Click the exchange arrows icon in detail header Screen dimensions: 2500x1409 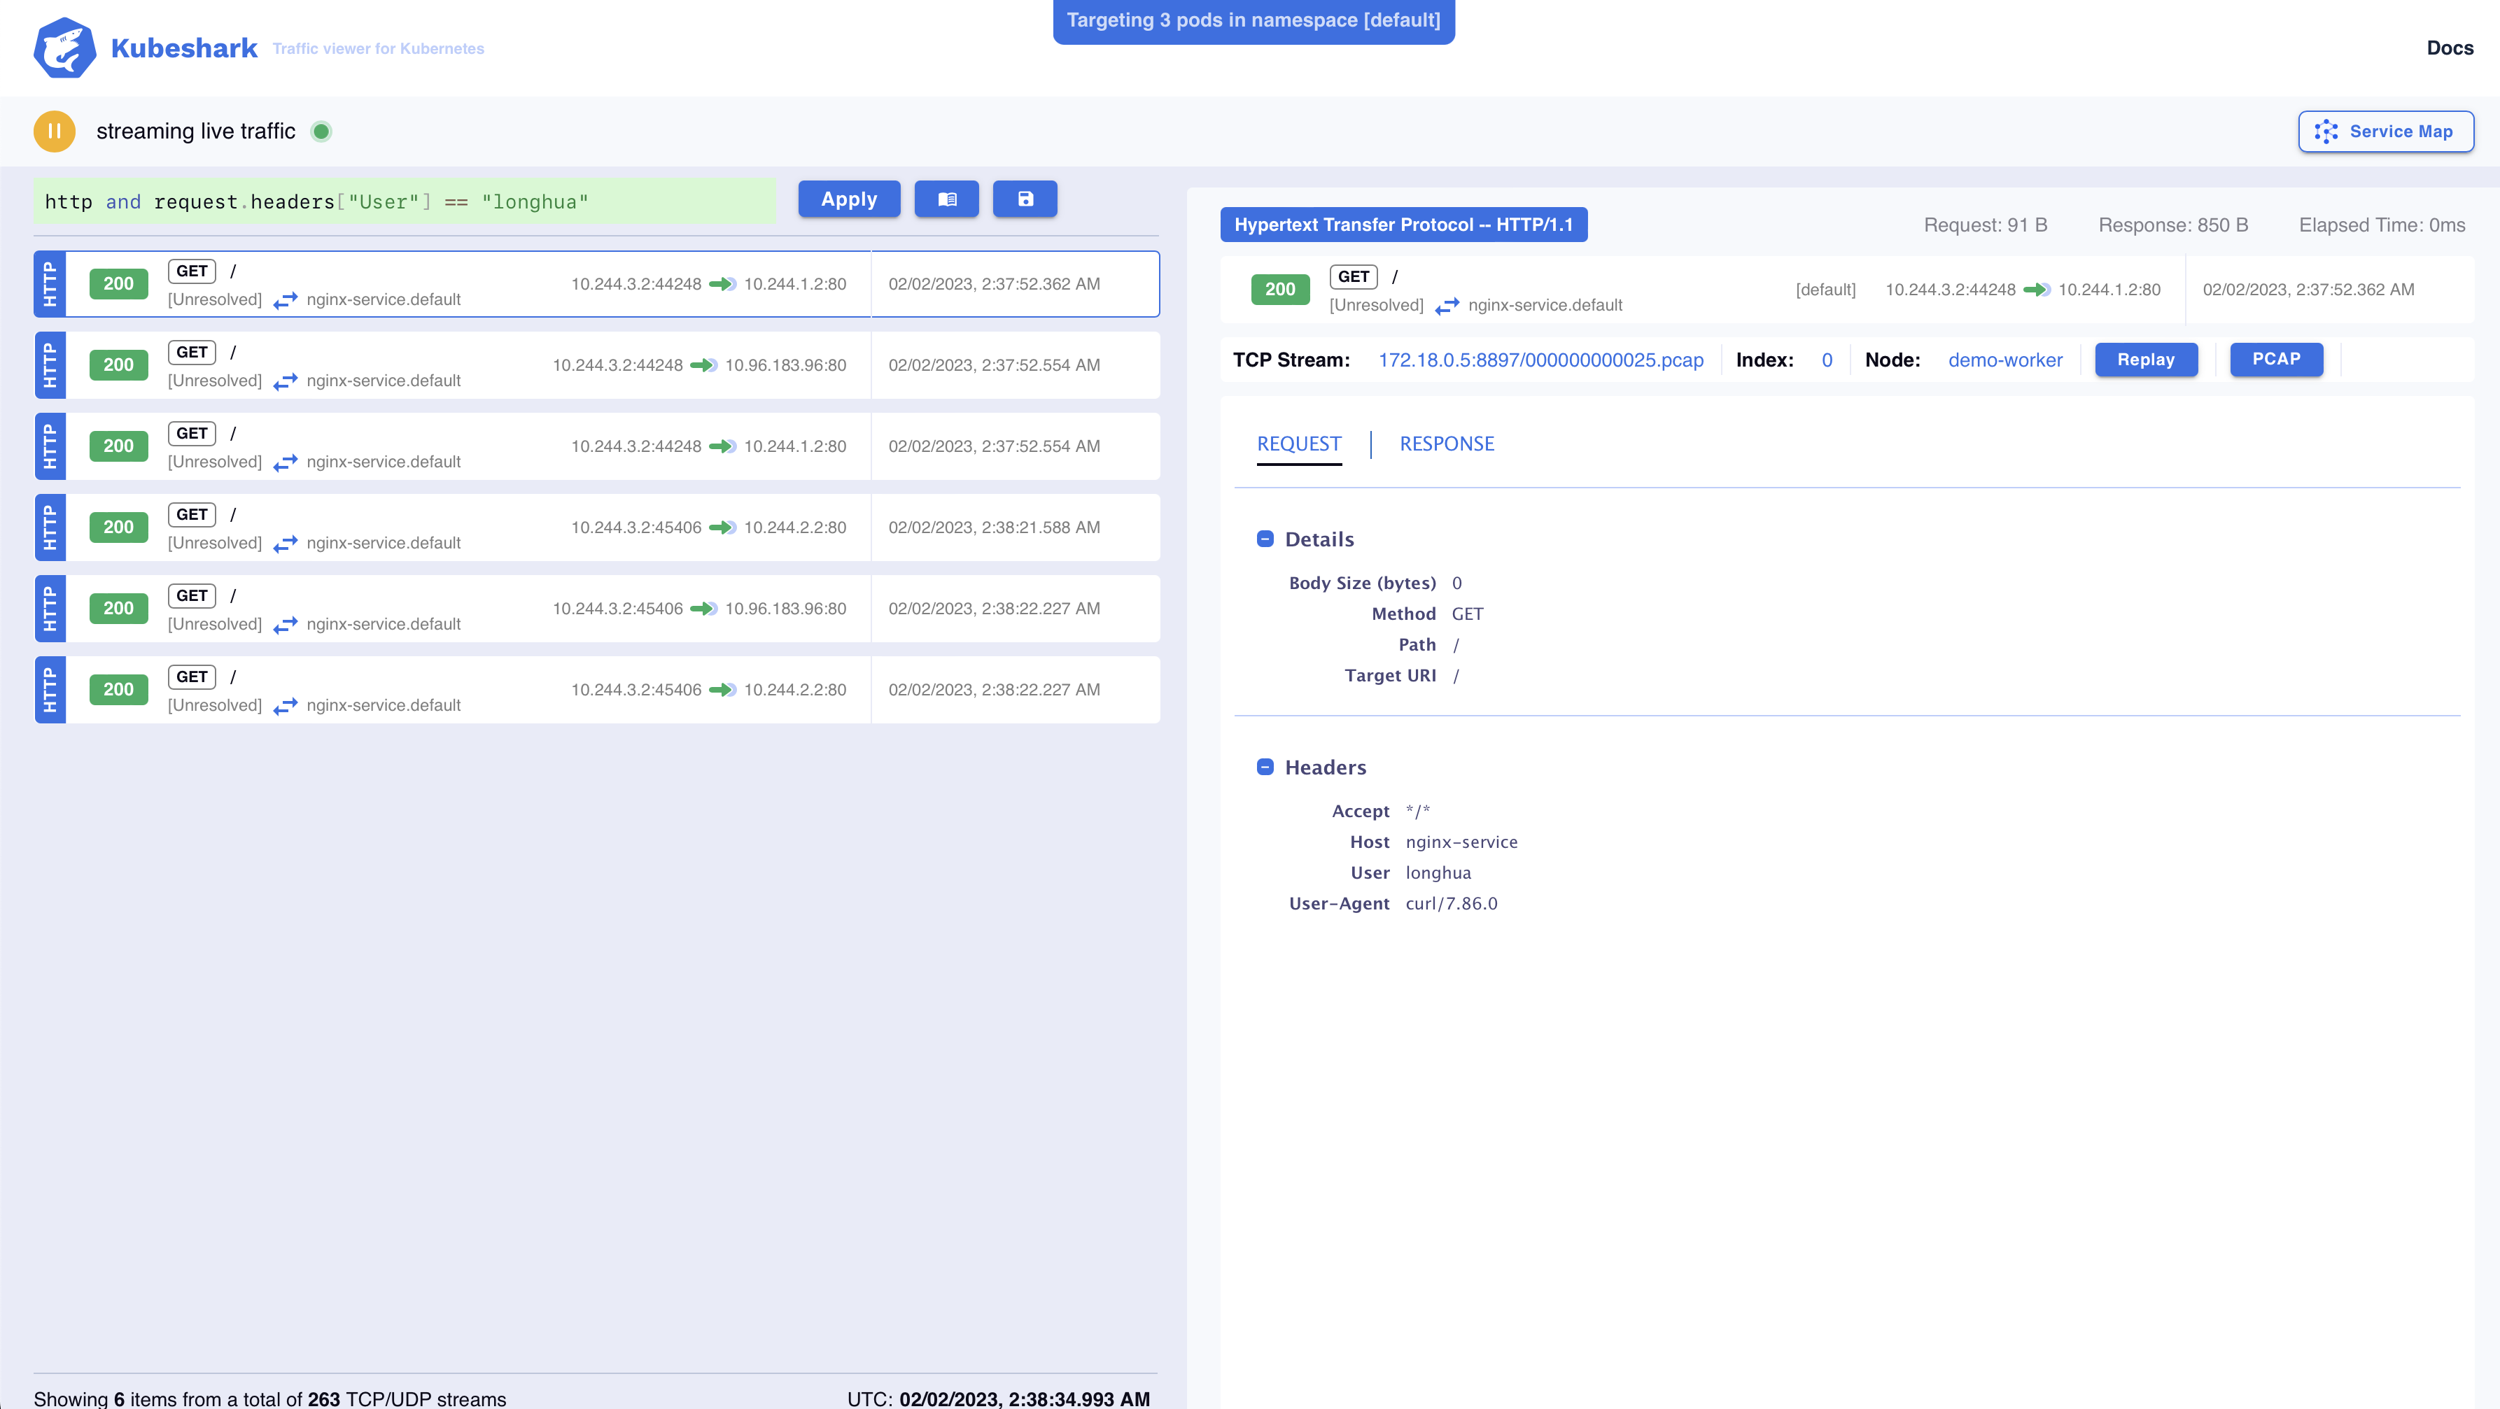[1446, 306]
